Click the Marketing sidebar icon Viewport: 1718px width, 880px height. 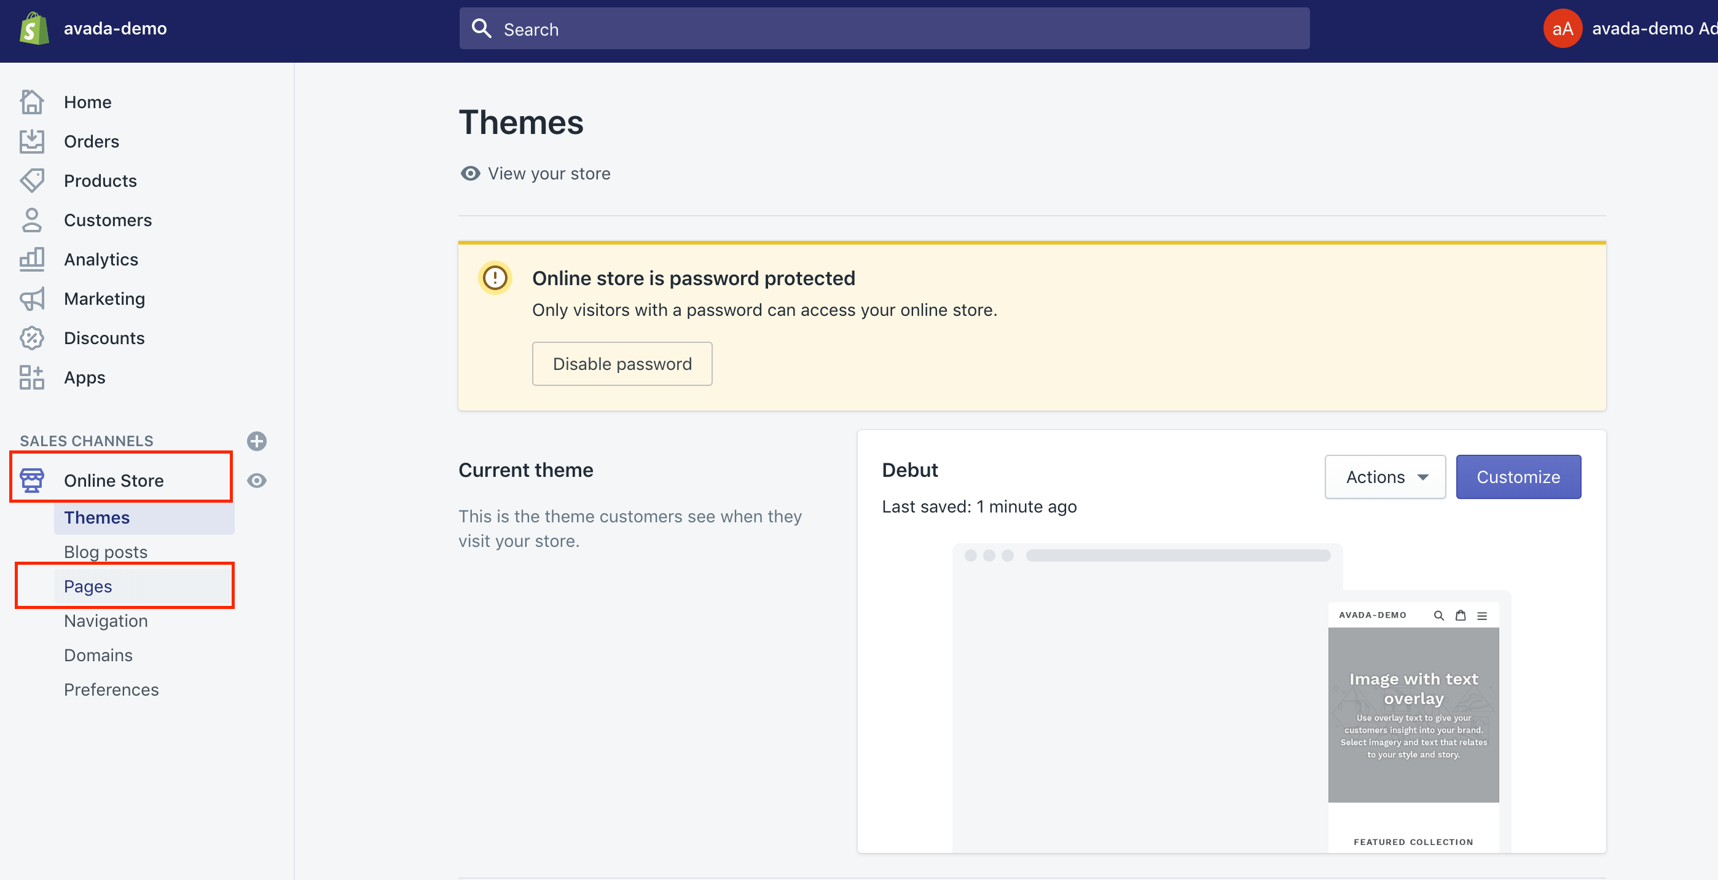click(x=31, y=297)
